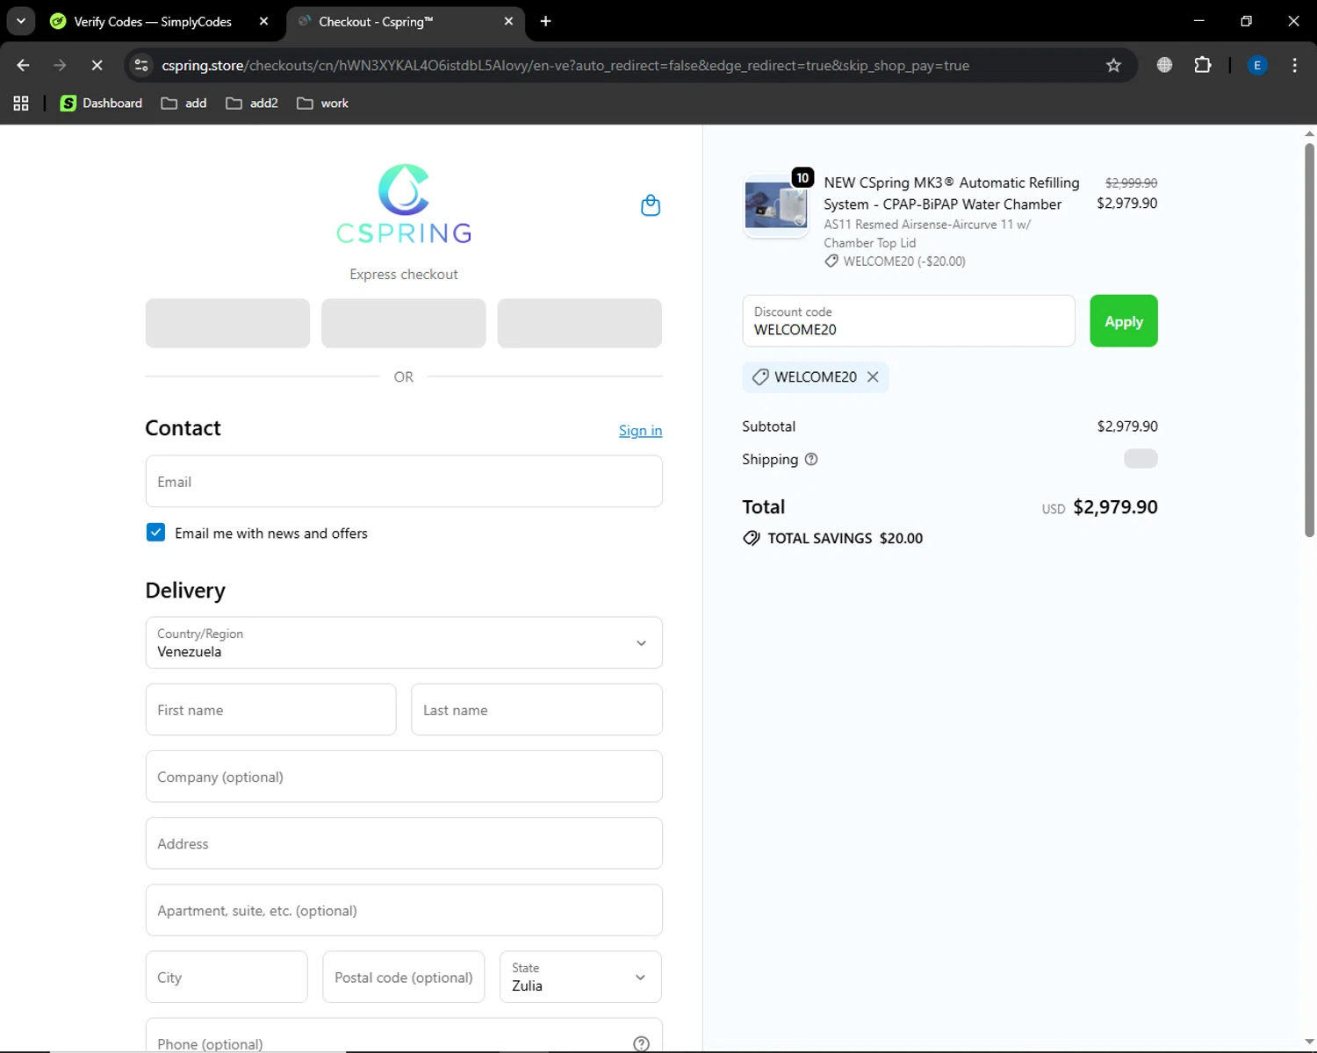Go forward to the next page
The width and height of the screenshot is (1317, 1053).
pyautogui.click(x=60, y=65)
